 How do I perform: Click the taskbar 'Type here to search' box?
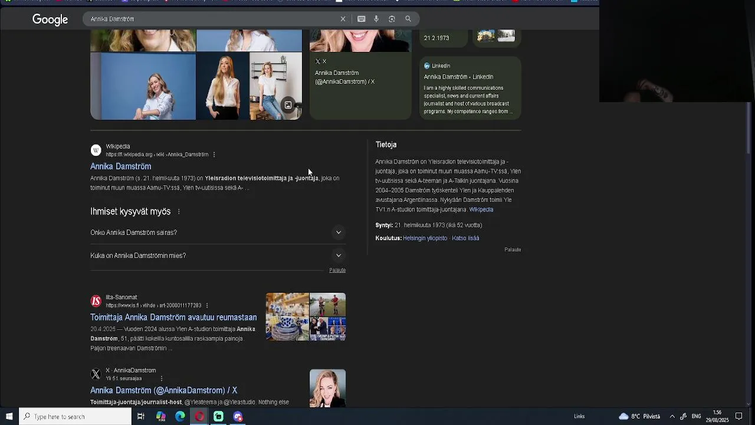click(75, 417)
